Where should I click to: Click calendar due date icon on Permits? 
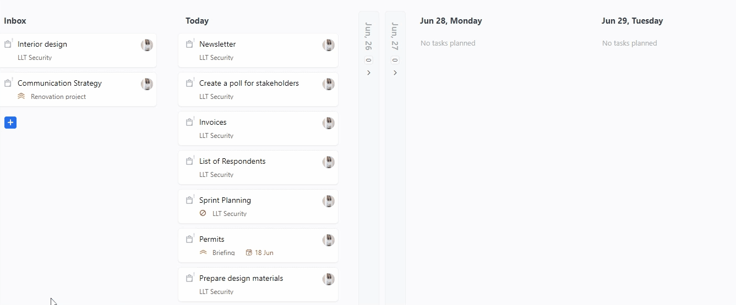pyautogui.click(x=249, y=253)
